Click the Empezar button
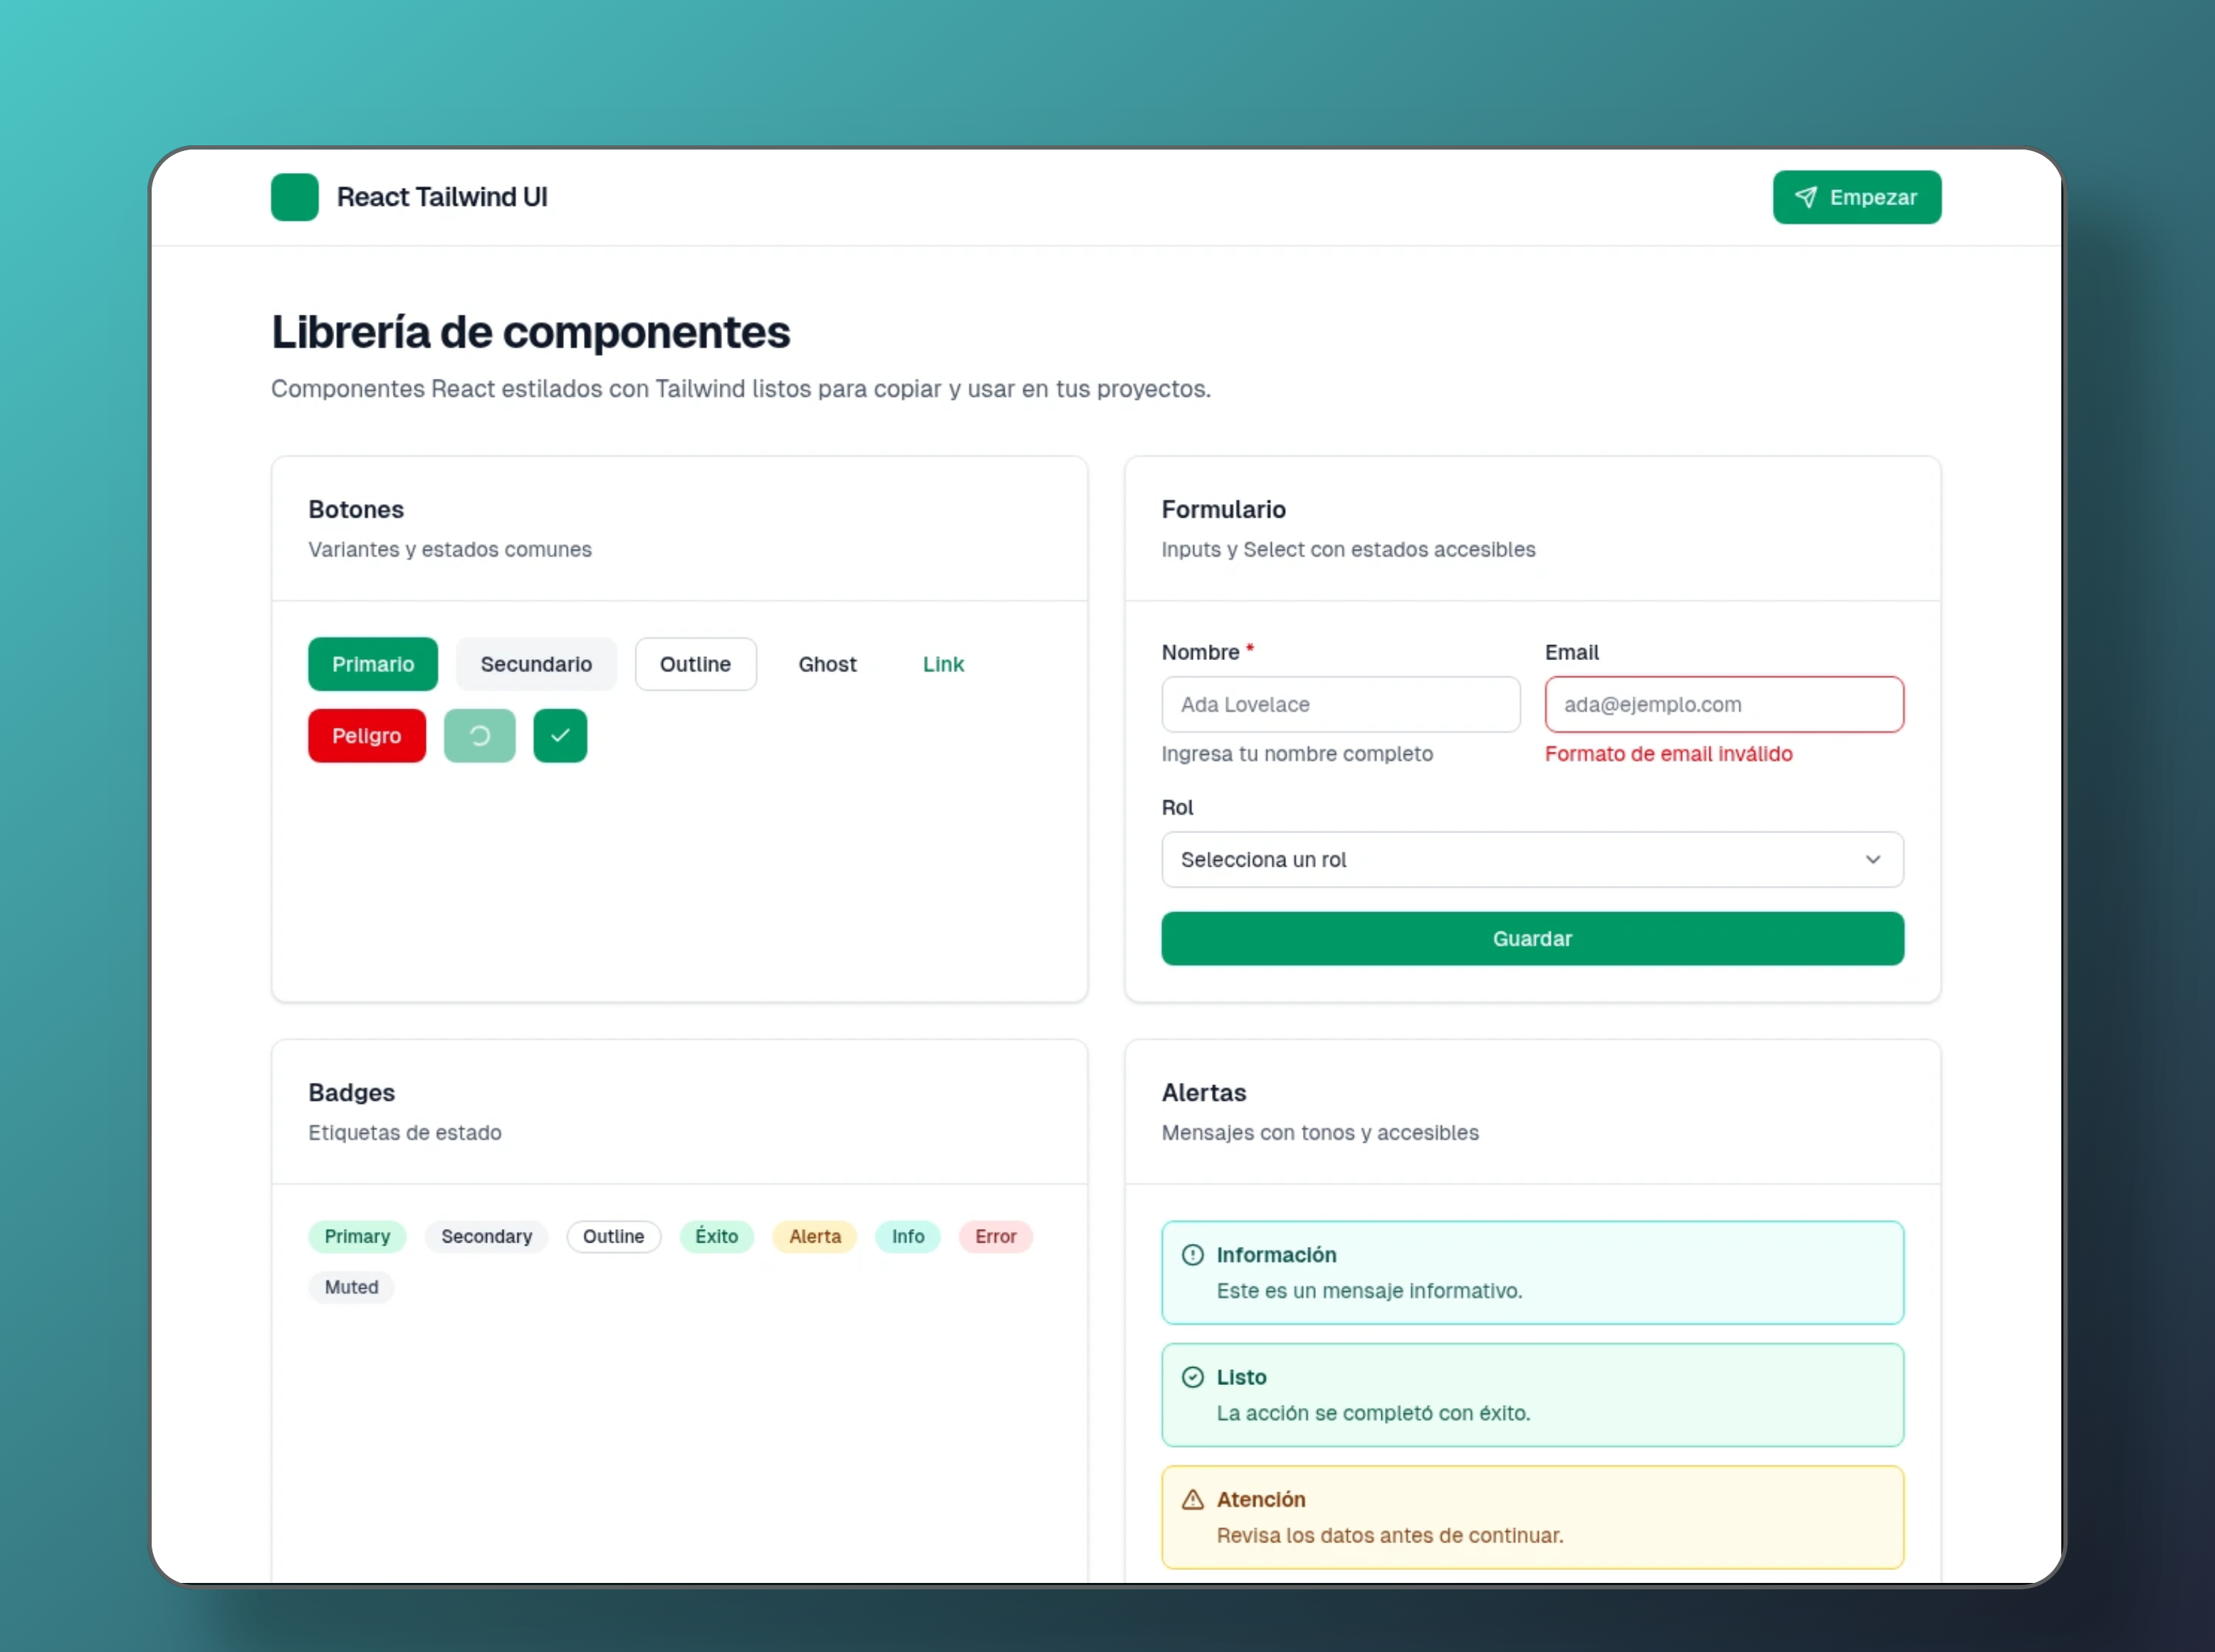This screenshot has height=1652, width=2215. (1856, 197)
